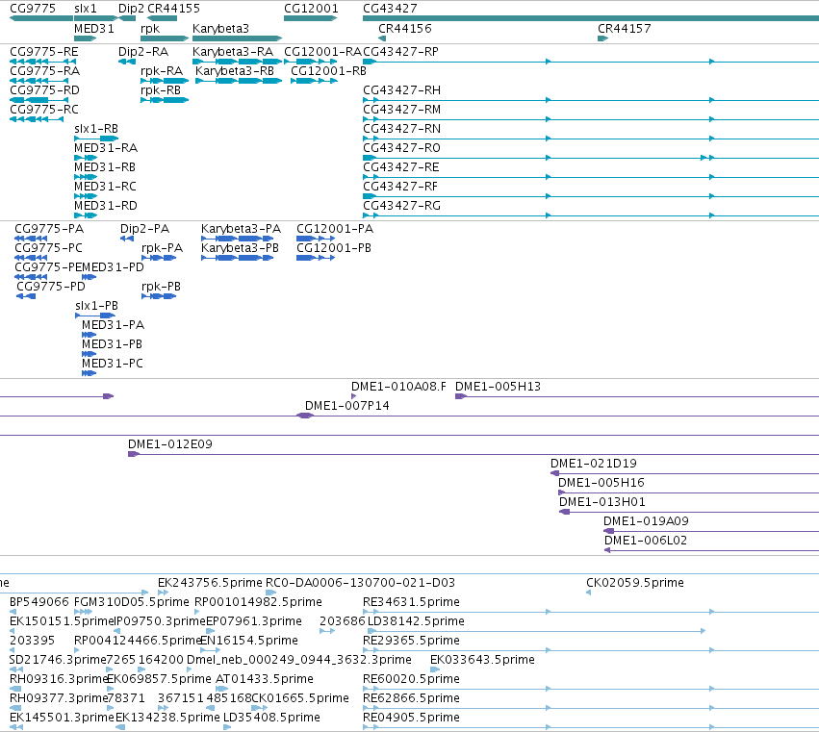Select protein slx1-PB
The image size is (819, 732).
click(x=96, y=306)
